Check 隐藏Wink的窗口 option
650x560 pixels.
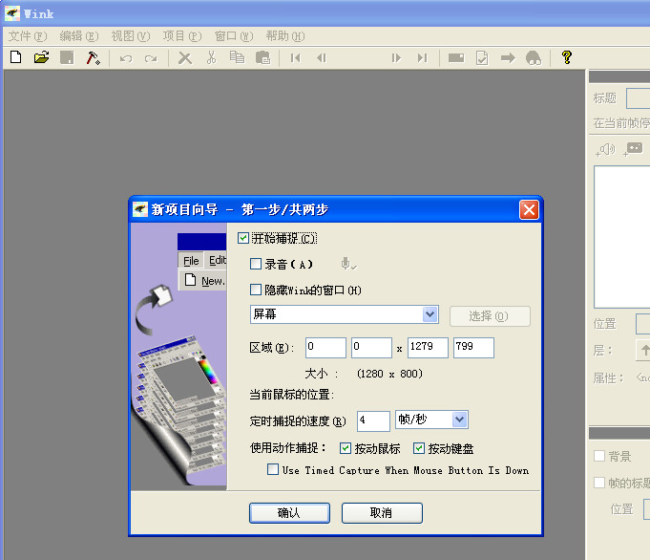point(256,290)
